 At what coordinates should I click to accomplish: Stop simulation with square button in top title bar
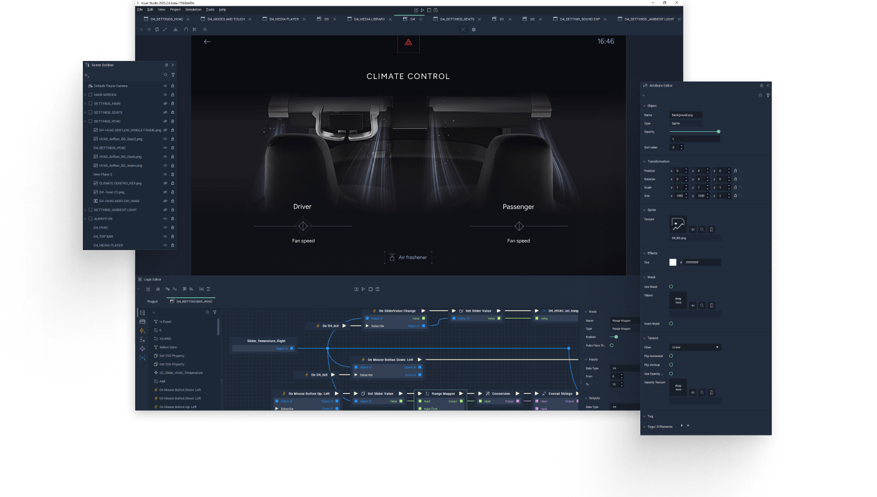(429, 10)
